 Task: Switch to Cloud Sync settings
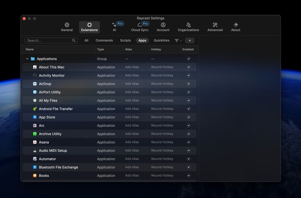[x=140, y=27]
